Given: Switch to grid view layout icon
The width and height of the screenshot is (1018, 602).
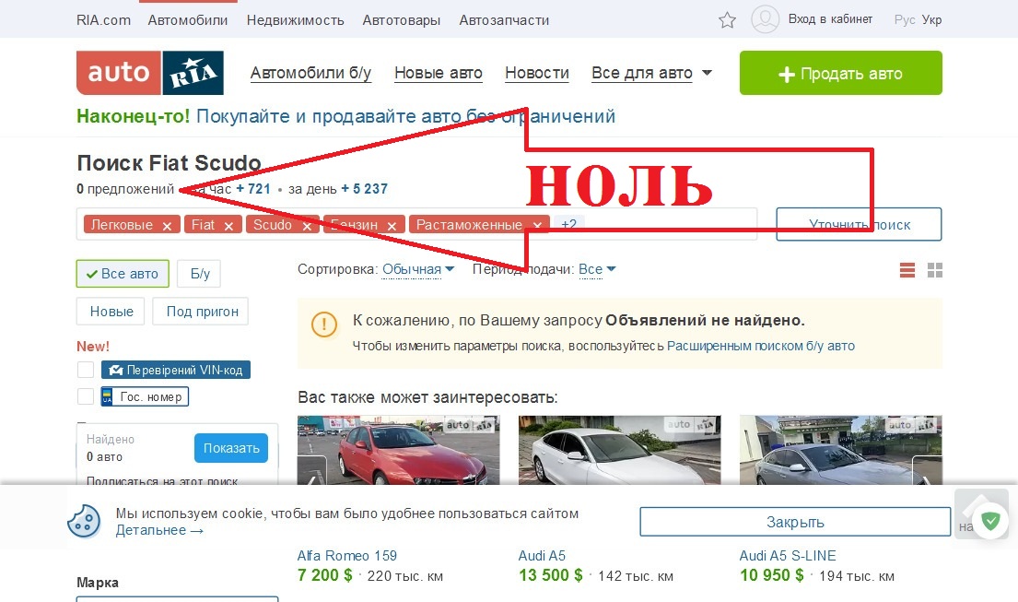Looking at the screenshot, I should pyautogui.click(x=935, y=270).
